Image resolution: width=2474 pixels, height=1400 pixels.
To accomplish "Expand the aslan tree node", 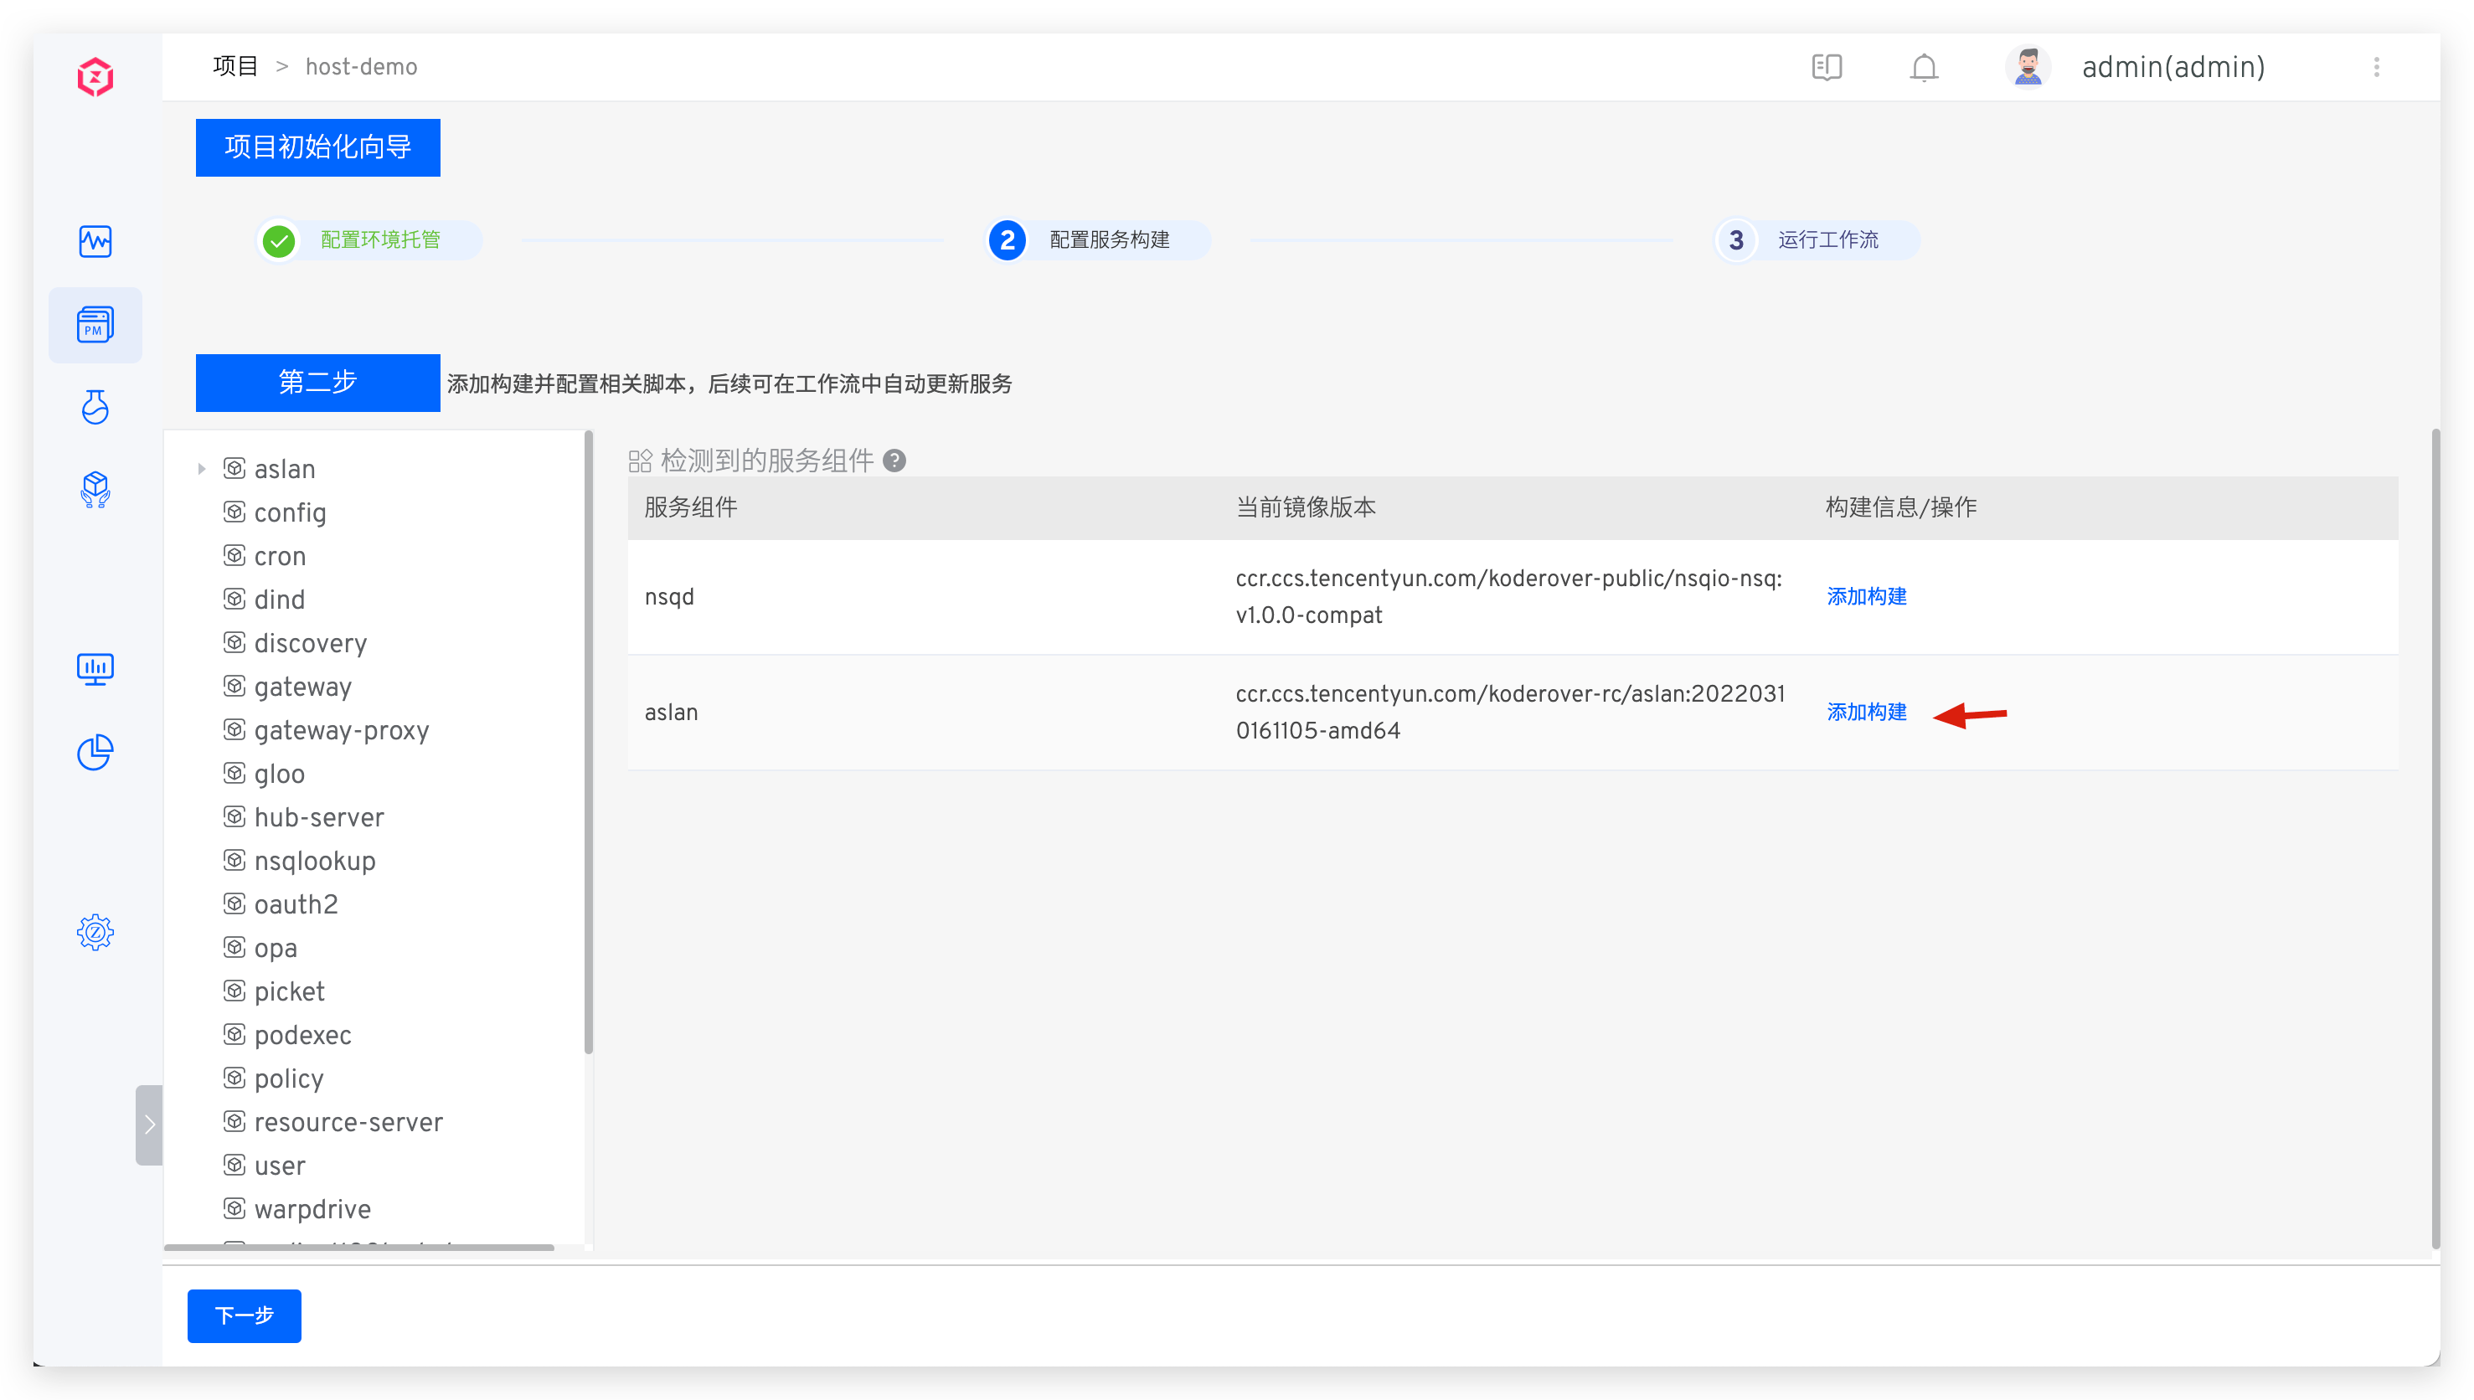I will coord(202,468).
